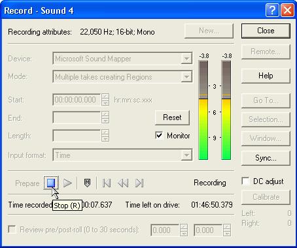This screenshot has width=297, height=248.
Task: Click the Help button
Action: click(x=266, y=76)
